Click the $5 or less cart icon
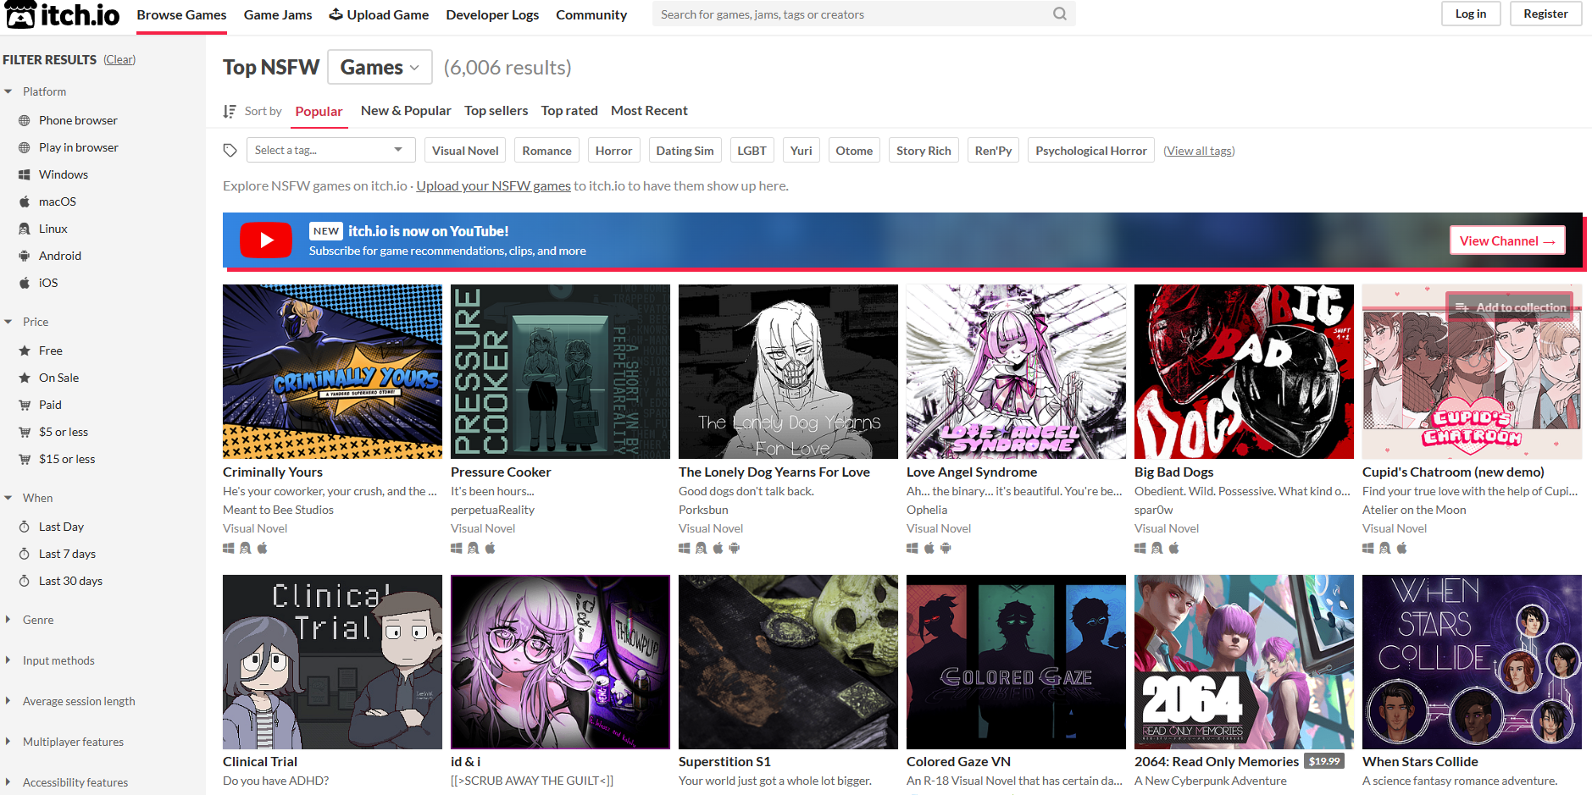Screen dimensions: 1592x795 point(25,432)
